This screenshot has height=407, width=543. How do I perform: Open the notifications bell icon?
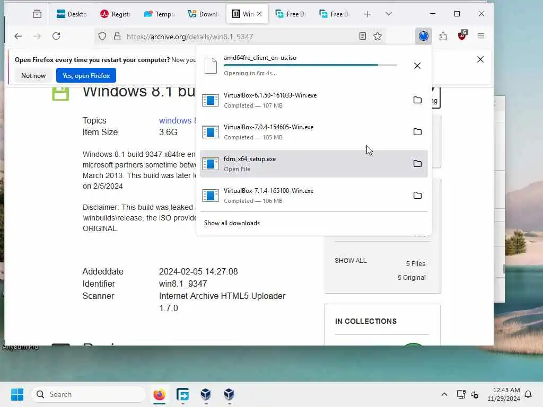(529, 394)
